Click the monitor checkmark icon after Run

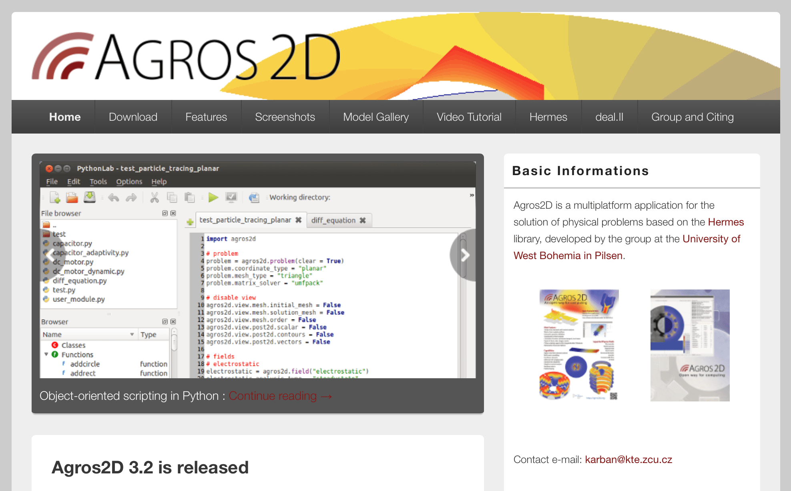231,197
